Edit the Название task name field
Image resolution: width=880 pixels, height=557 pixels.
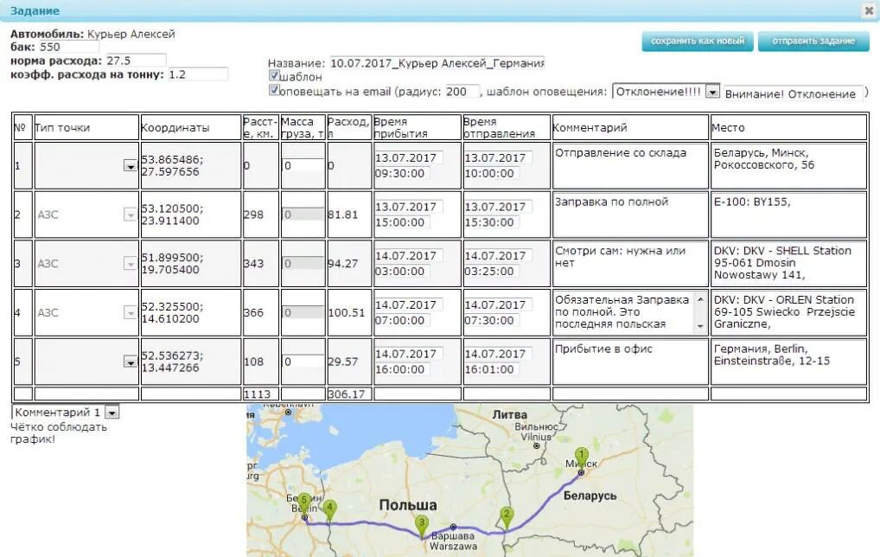point(437,63)
